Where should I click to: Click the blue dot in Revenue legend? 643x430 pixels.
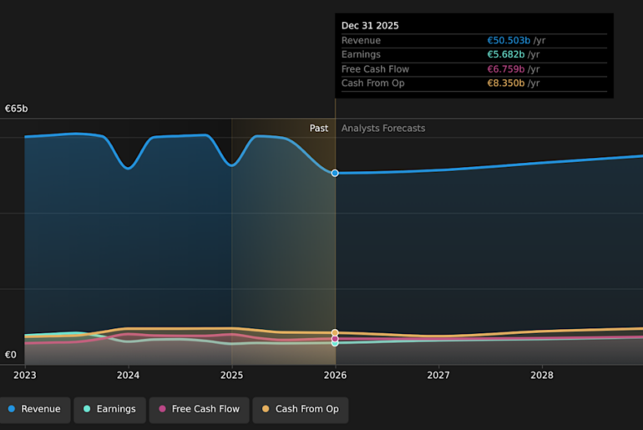click(x=12, y=409)
